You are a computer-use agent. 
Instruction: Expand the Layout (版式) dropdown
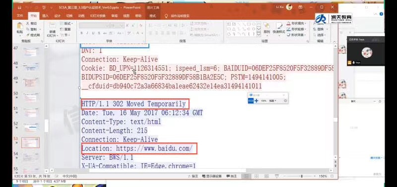[x=66, y=23]
